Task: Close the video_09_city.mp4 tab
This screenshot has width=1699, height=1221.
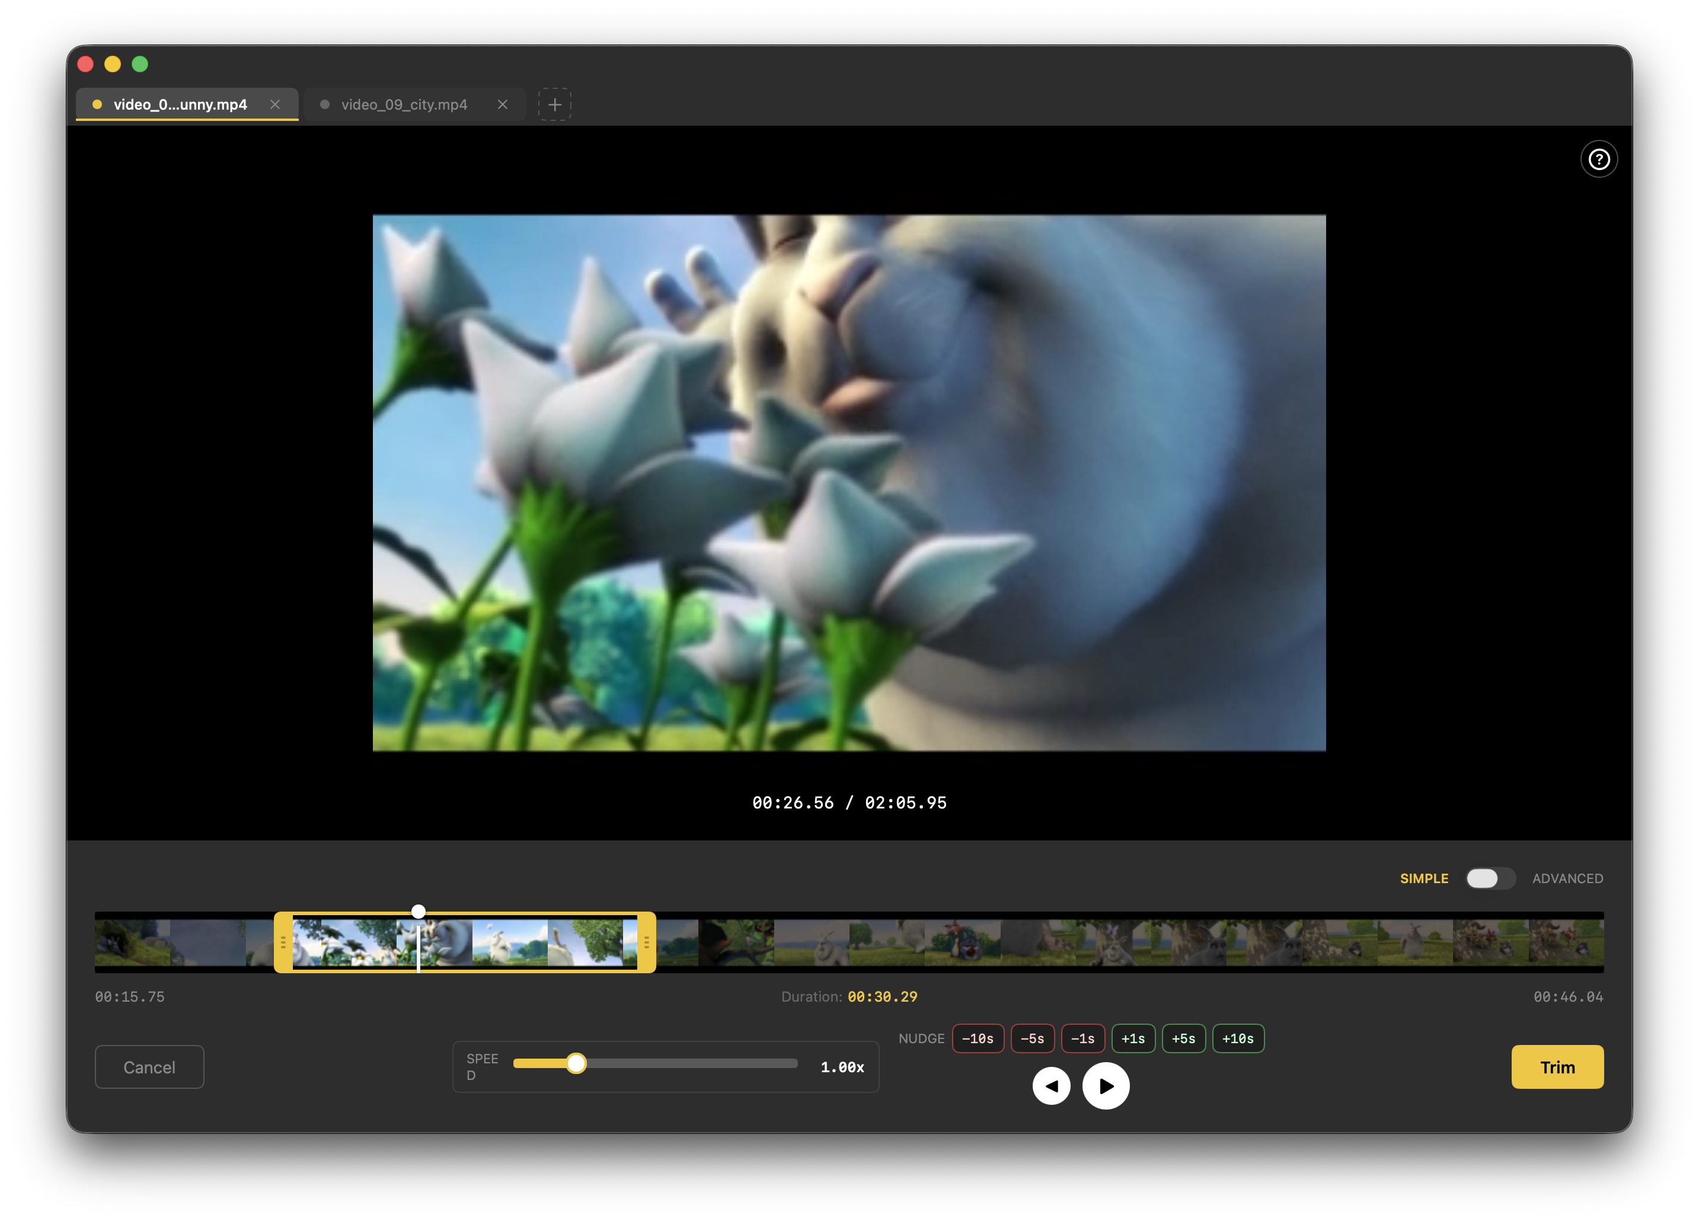Action: click(503, 104)
